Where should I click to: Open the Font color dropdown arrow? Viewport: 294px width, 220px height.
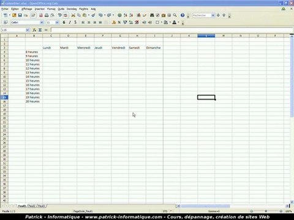point(179,23)
